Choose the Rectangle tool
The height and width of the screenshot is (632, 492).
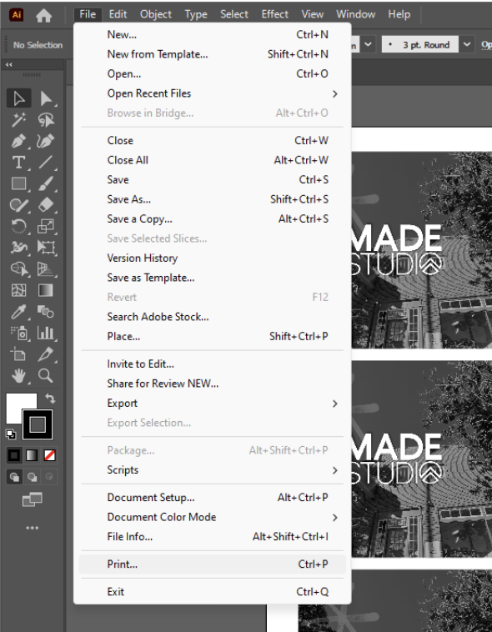click(19, 183)
